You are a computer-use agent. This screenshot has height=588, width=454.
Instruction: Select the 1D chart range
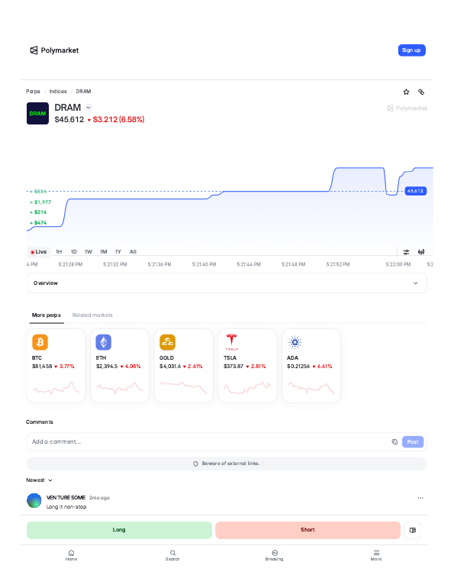pos(74,252)
